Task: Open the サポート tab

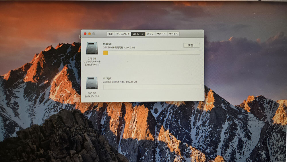Action: [x=161, y=34]
